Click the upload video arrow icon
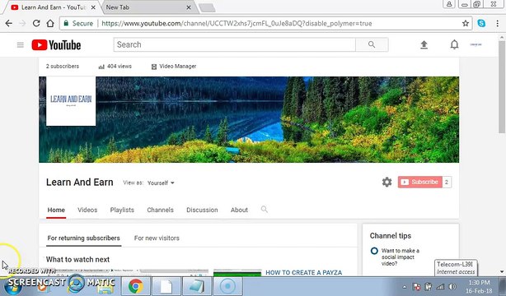Viewport: 506px width, 296px height. pyautogui.click(x=424, y=44)
